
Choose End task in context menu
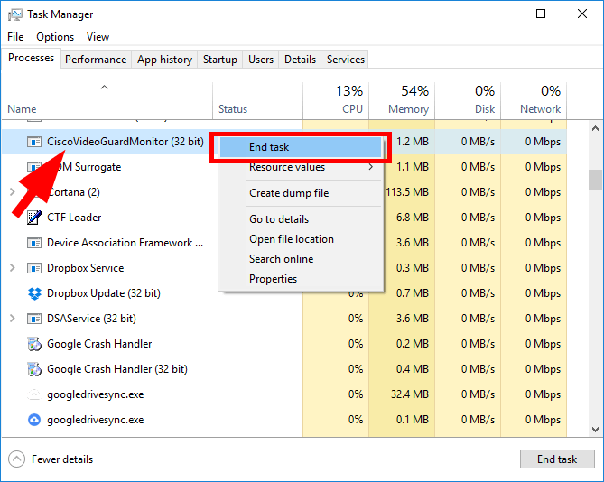pos(301,147)
